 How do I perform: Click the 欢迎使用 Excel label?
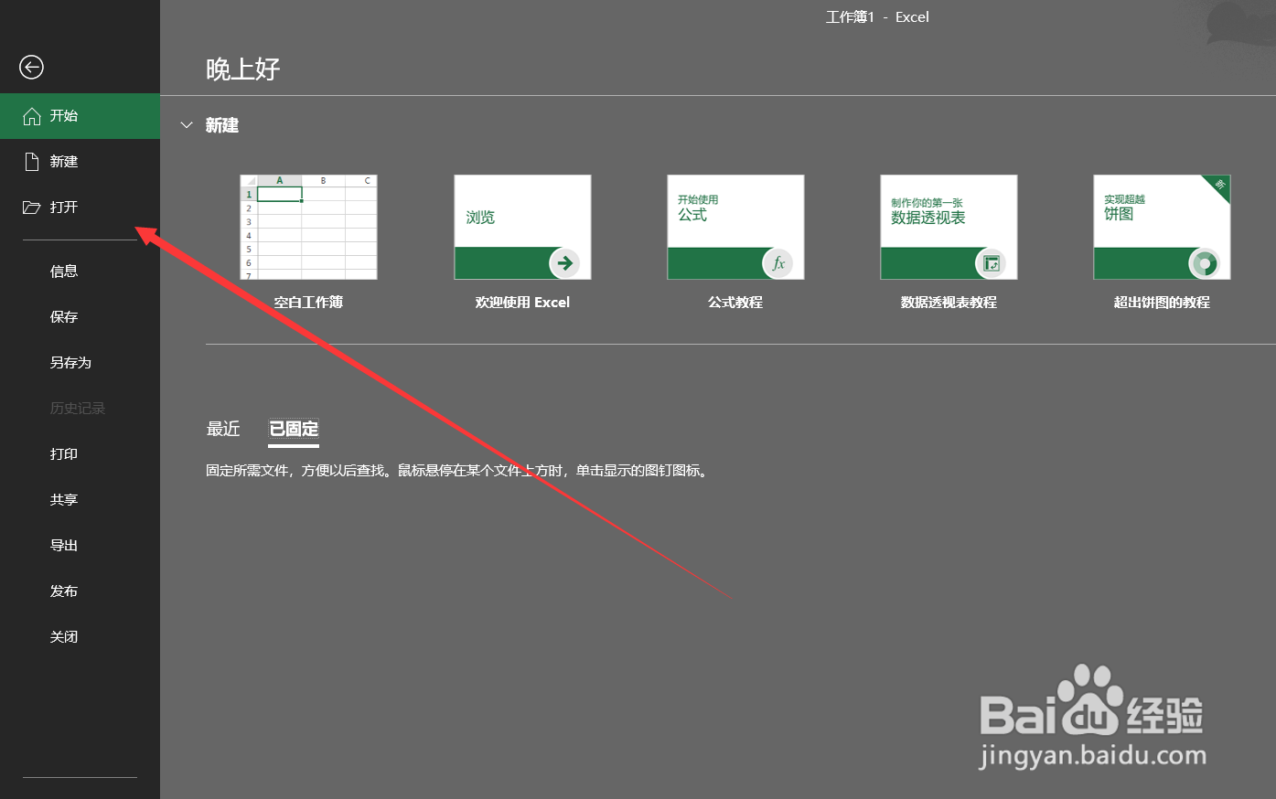(x=522, y=303)
